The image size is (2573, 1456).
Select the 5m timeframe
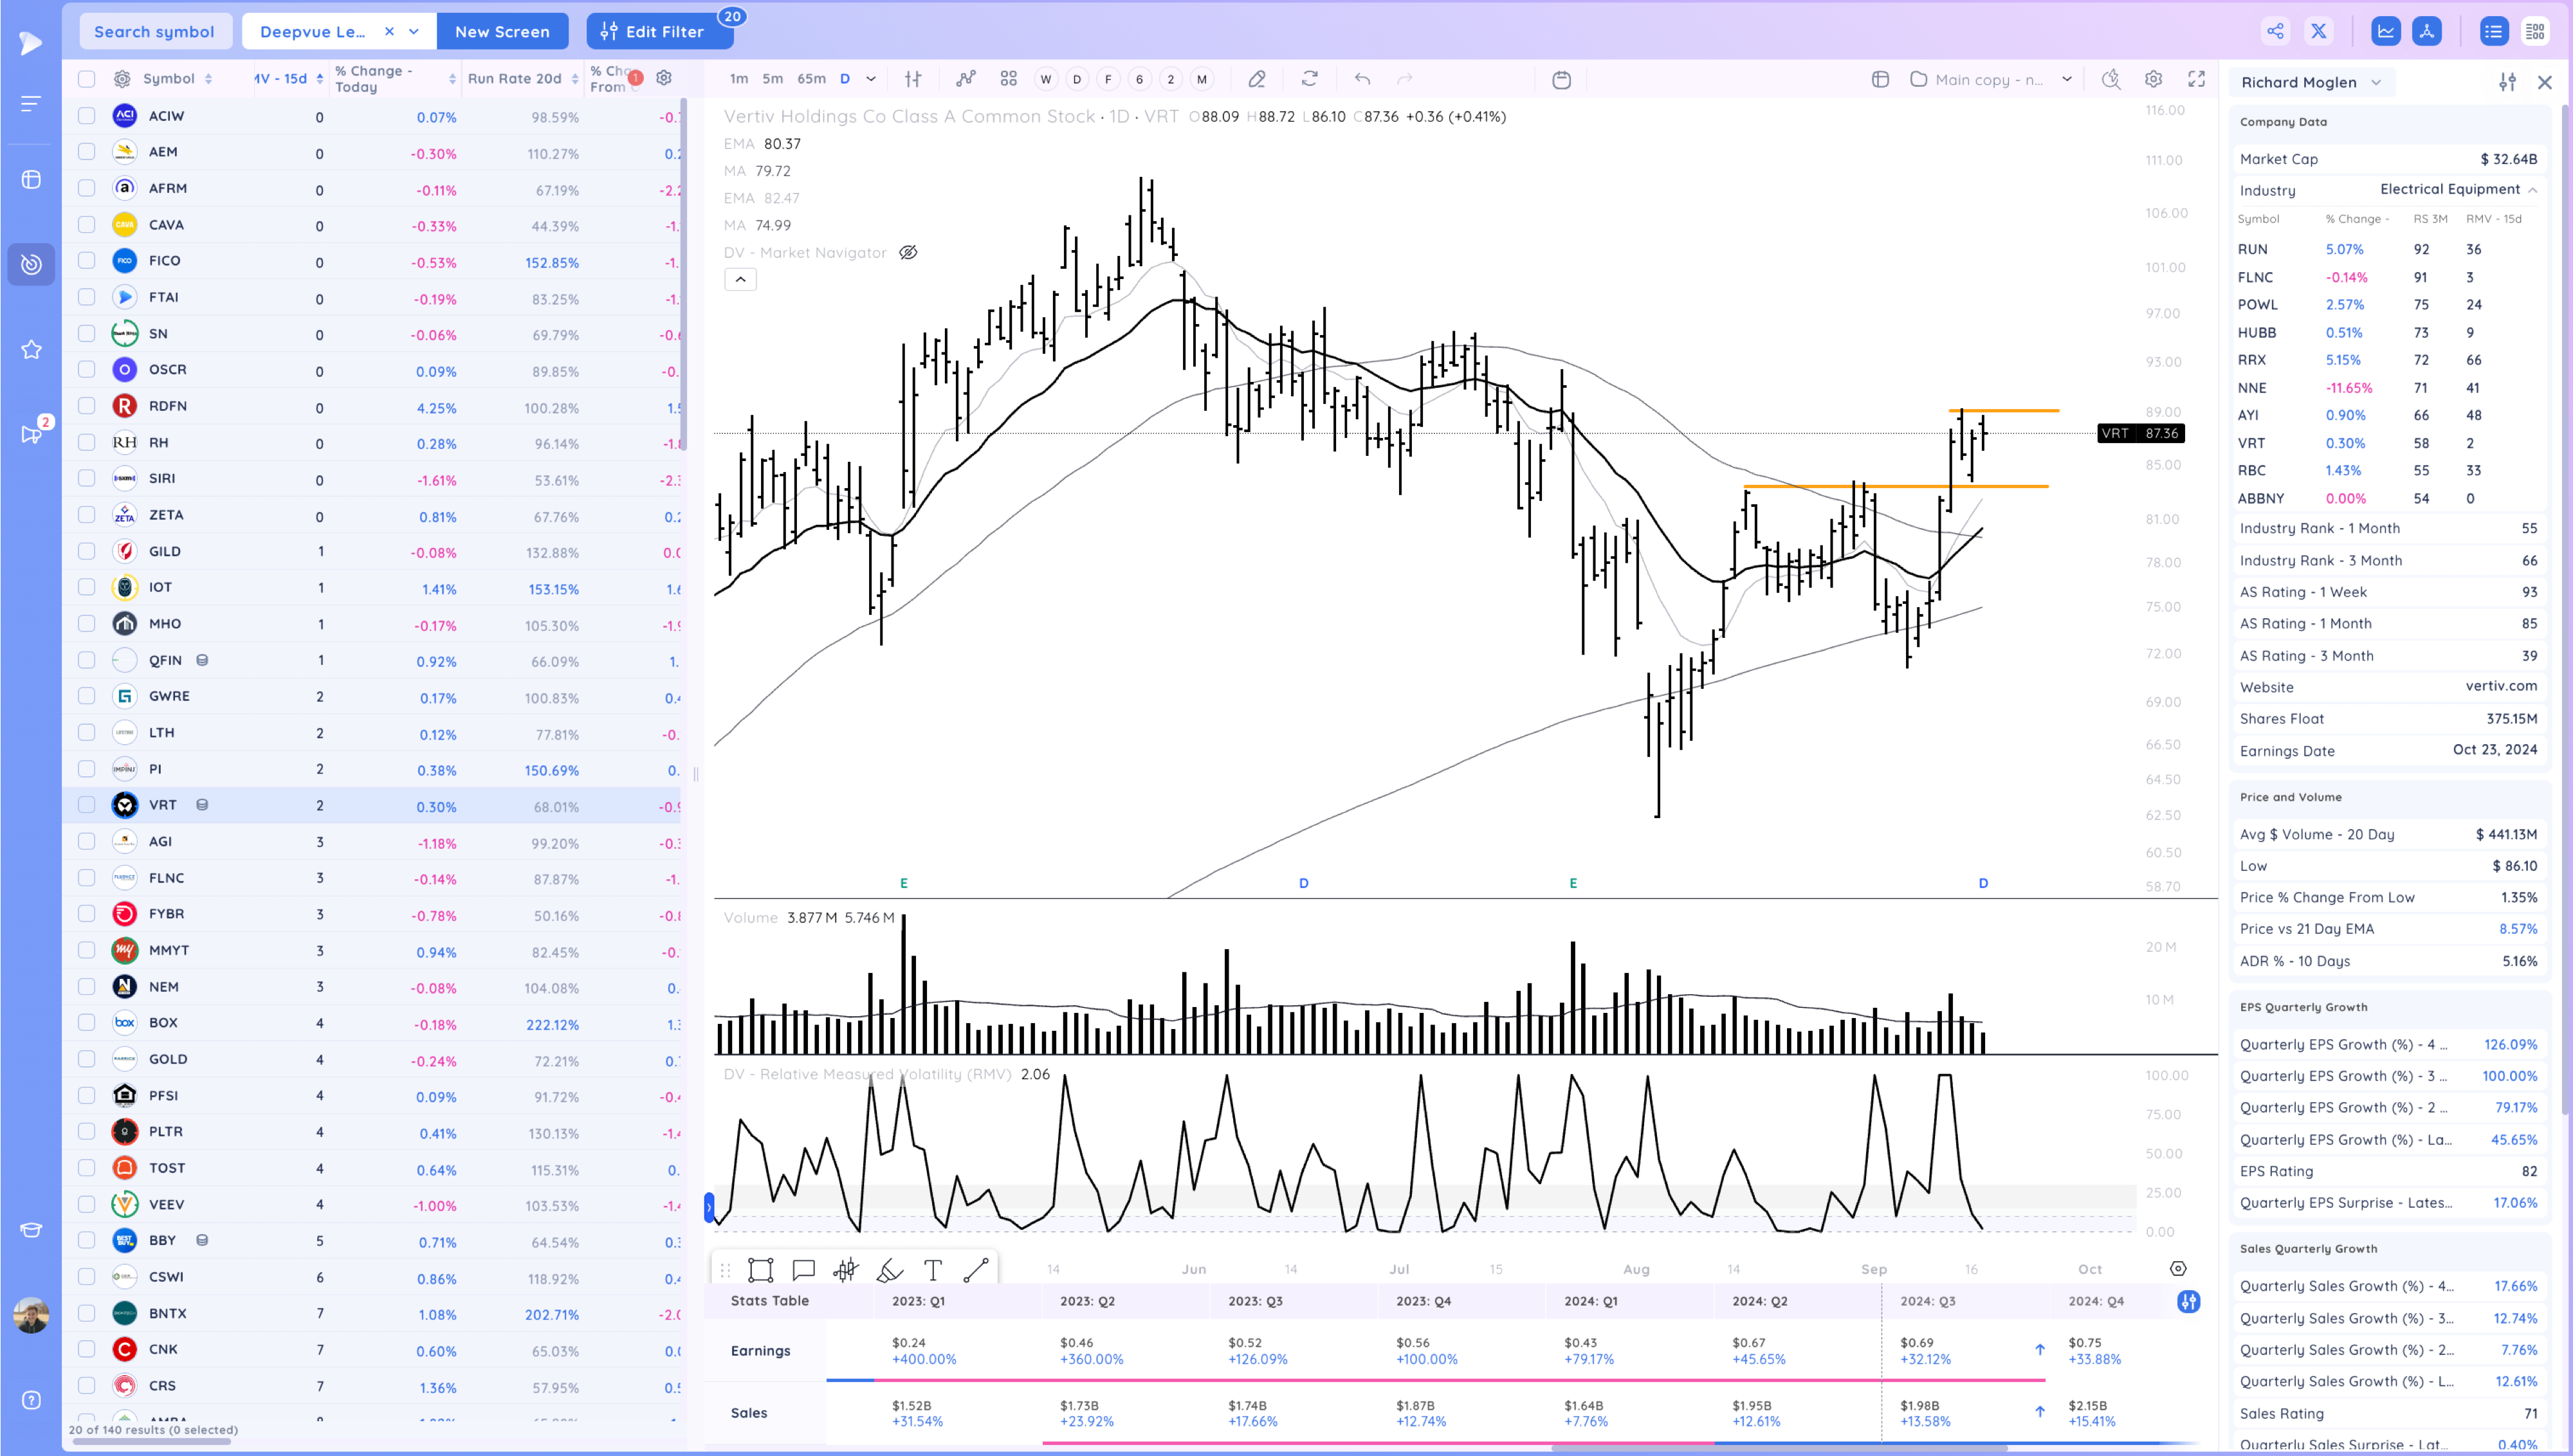coord(772,79)
